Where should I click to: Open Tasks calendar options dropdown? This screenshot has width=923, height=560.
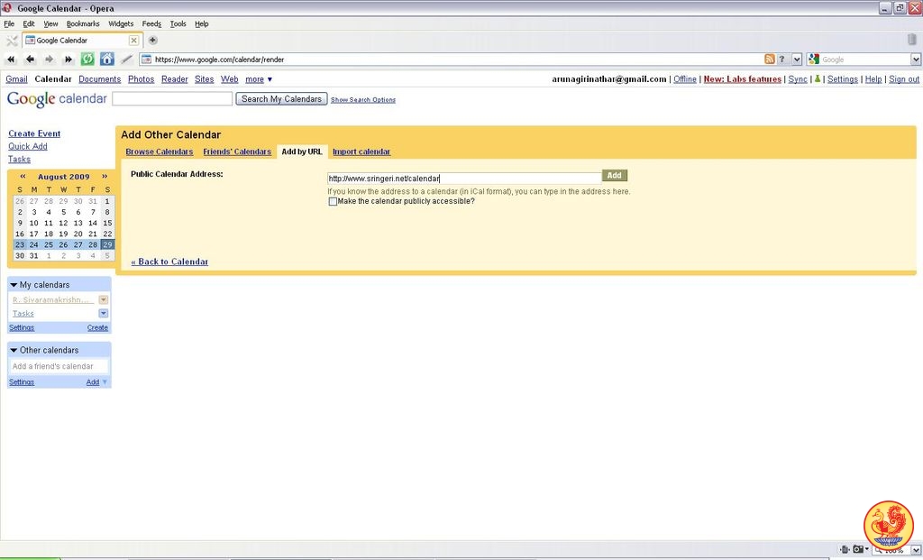coord(103,313)
